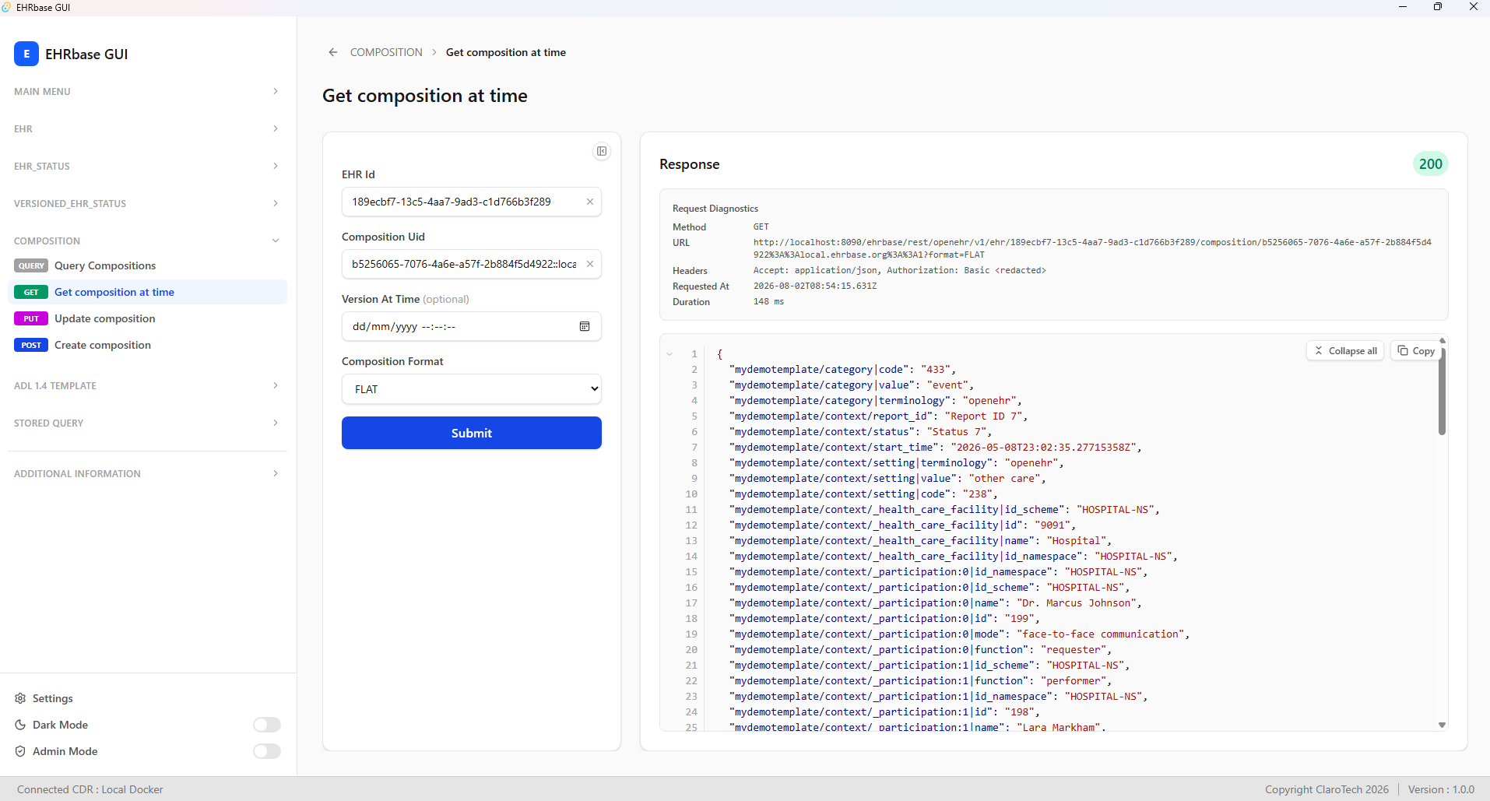Enable Dark Mode switch
This screenshot has width=1490, height=801.
click(x=267, y=725)
